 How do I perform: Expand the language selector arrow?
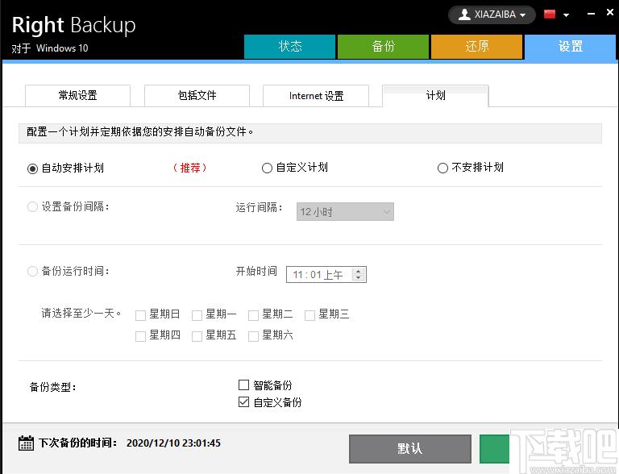coord(566,15)
